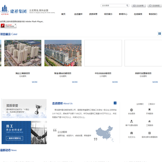
Task: Open the 新闻中心 menu item
Action: pos(123,14)
